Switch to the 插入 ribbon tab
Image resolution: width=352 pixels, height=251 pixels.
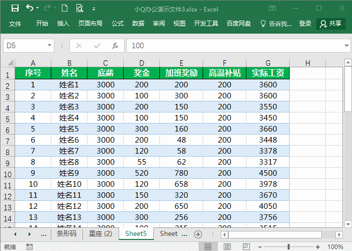point(63,24)
